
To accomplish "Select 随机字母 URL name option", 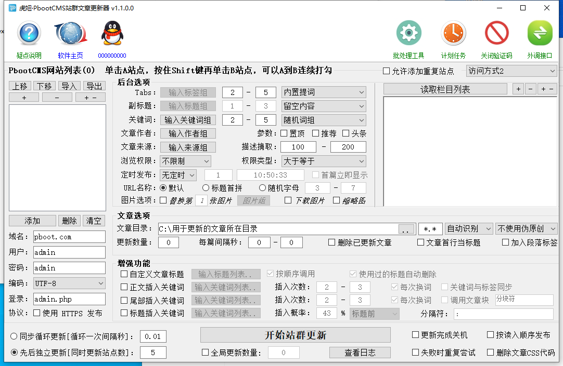I will [x=262, y=187].
